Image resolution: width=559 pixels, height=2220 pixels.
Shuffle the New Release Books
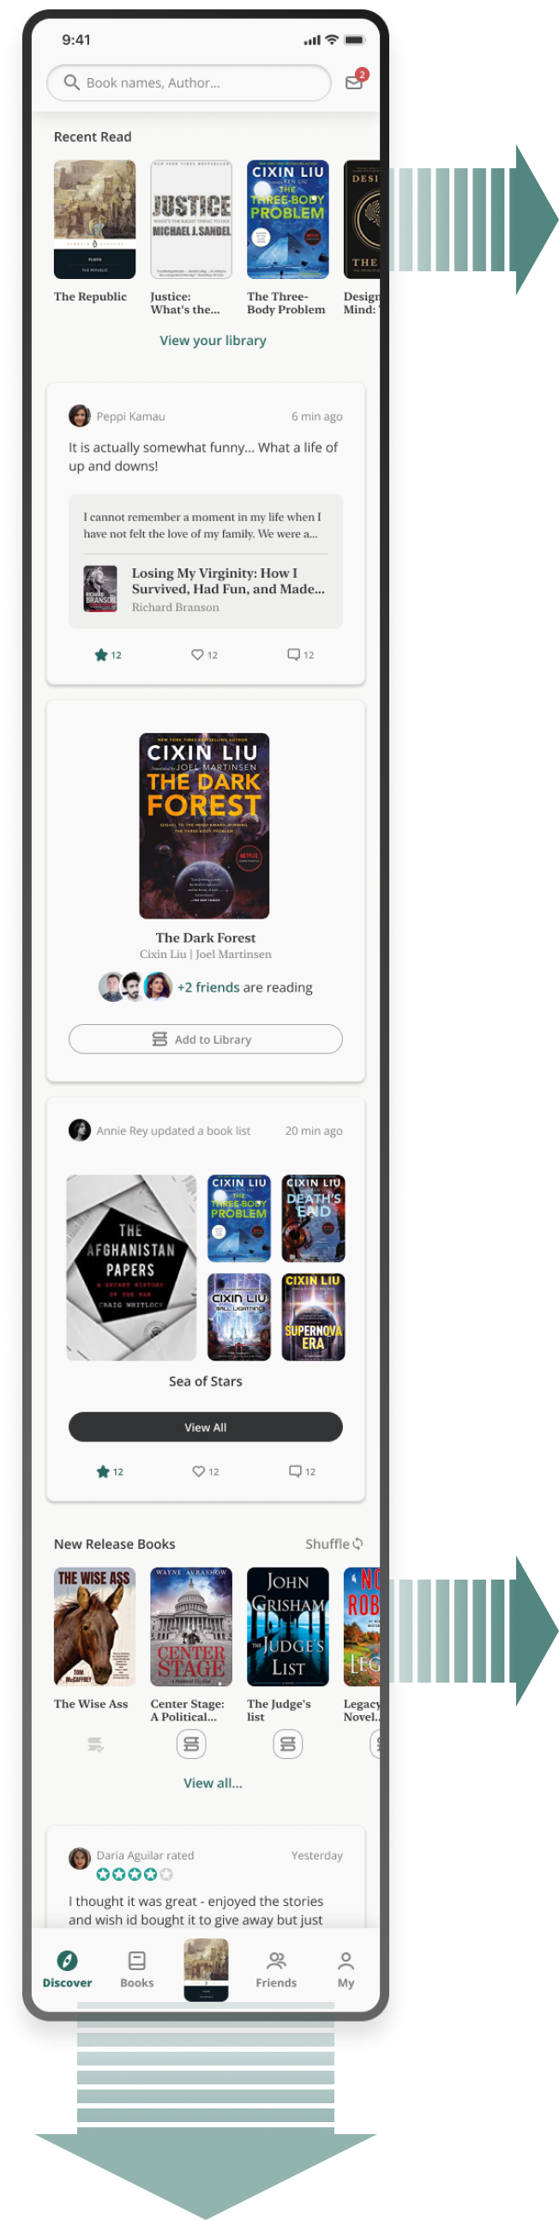tap(334, 1544)
